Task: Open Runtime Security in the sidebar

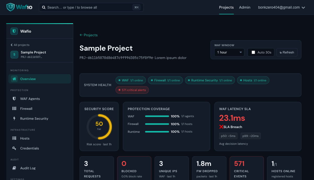Action: 40,118
